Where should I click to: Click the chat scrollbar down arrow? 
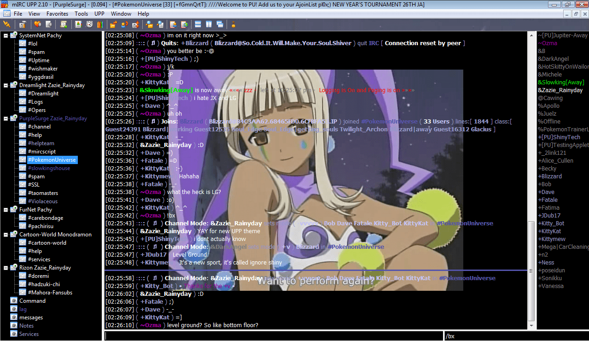[x=531, y=325]
